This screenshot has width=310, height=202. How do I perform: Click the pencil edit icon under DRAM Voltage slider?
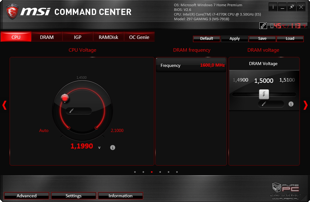pos(264,104)
